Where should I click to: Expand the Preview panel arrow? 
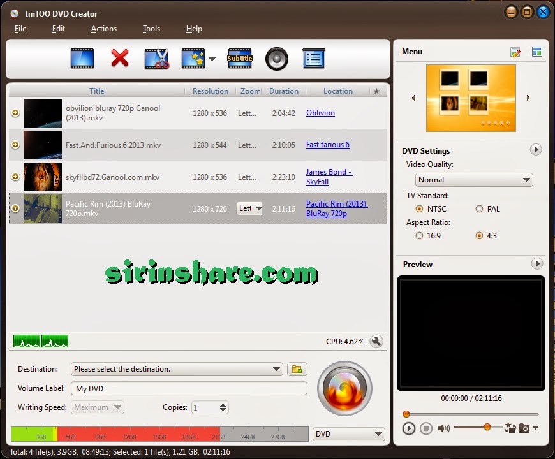coord(537,263)
